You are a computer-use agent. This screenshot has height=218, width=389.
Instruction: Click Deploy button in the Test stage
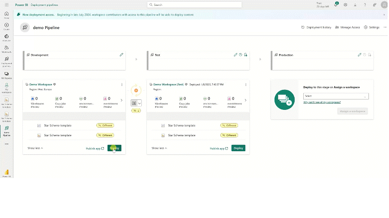(238, 148)
